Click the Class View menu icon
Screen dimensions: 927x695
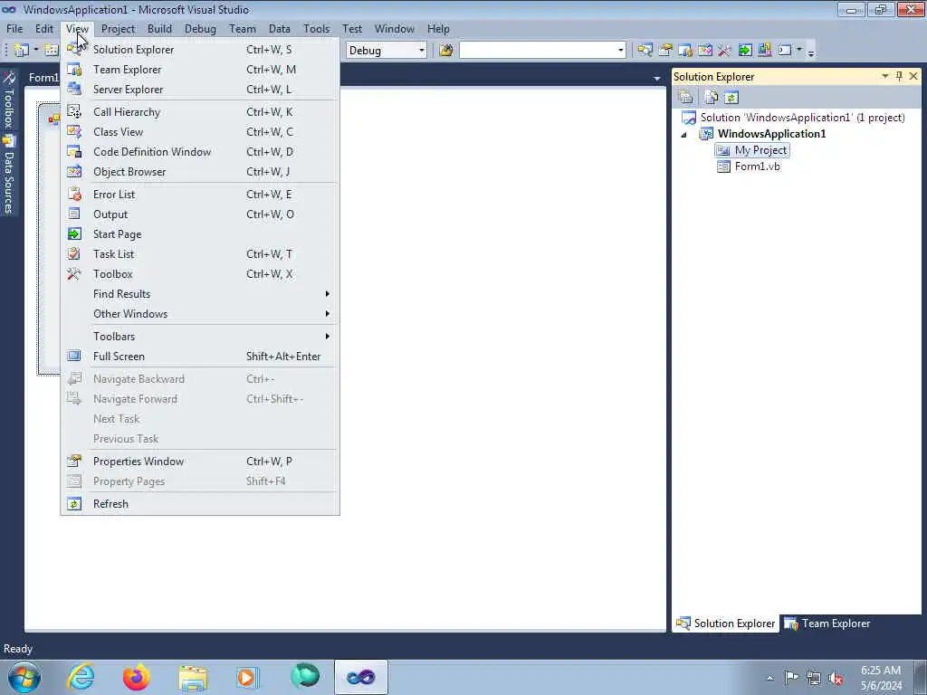coord(74,132)
